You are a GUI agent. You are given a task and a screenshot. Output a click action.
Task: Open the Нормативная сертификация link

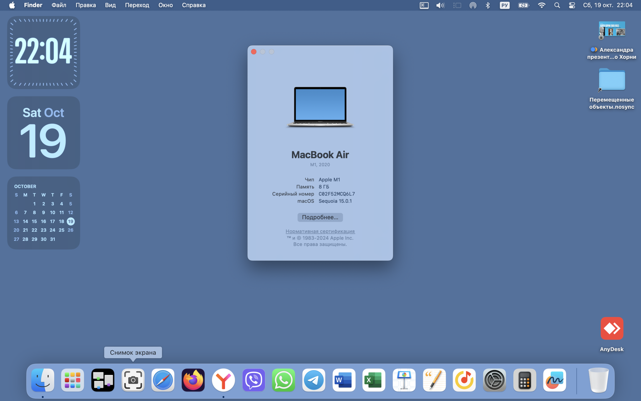pos(320,231)
